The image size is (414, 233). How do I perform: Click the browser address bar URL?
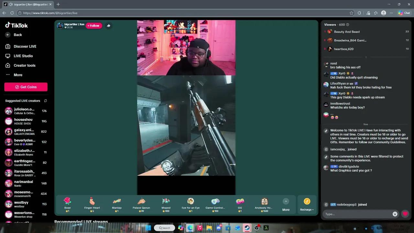pyautogui.click(x=50, y=13)
